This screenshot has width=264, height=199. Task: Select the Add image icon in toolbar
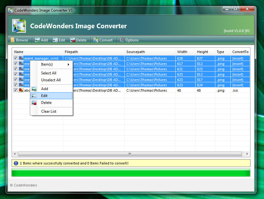37,40
